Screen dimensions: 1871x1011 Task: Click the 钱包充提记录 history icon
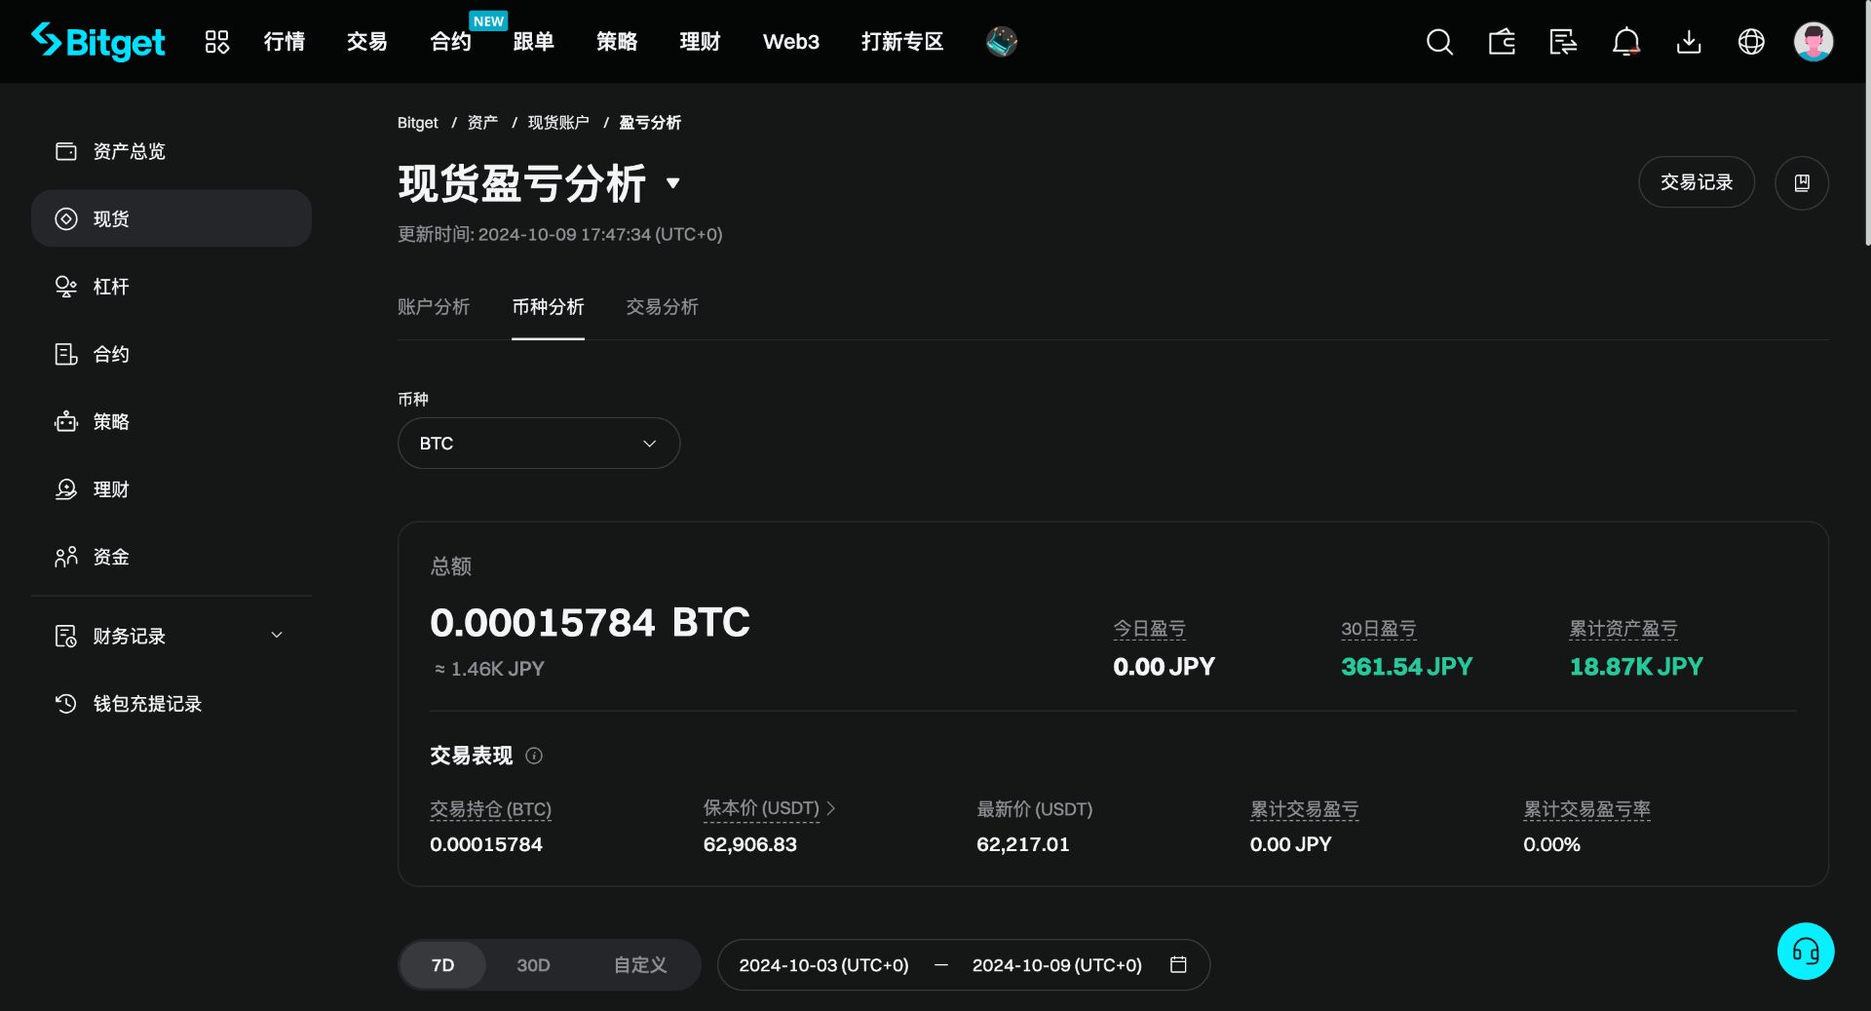click(66, 703)
